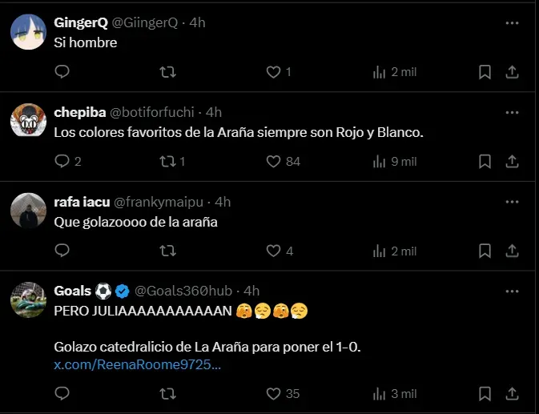Bookmark rafa iacu's tweet

(485, 251)
